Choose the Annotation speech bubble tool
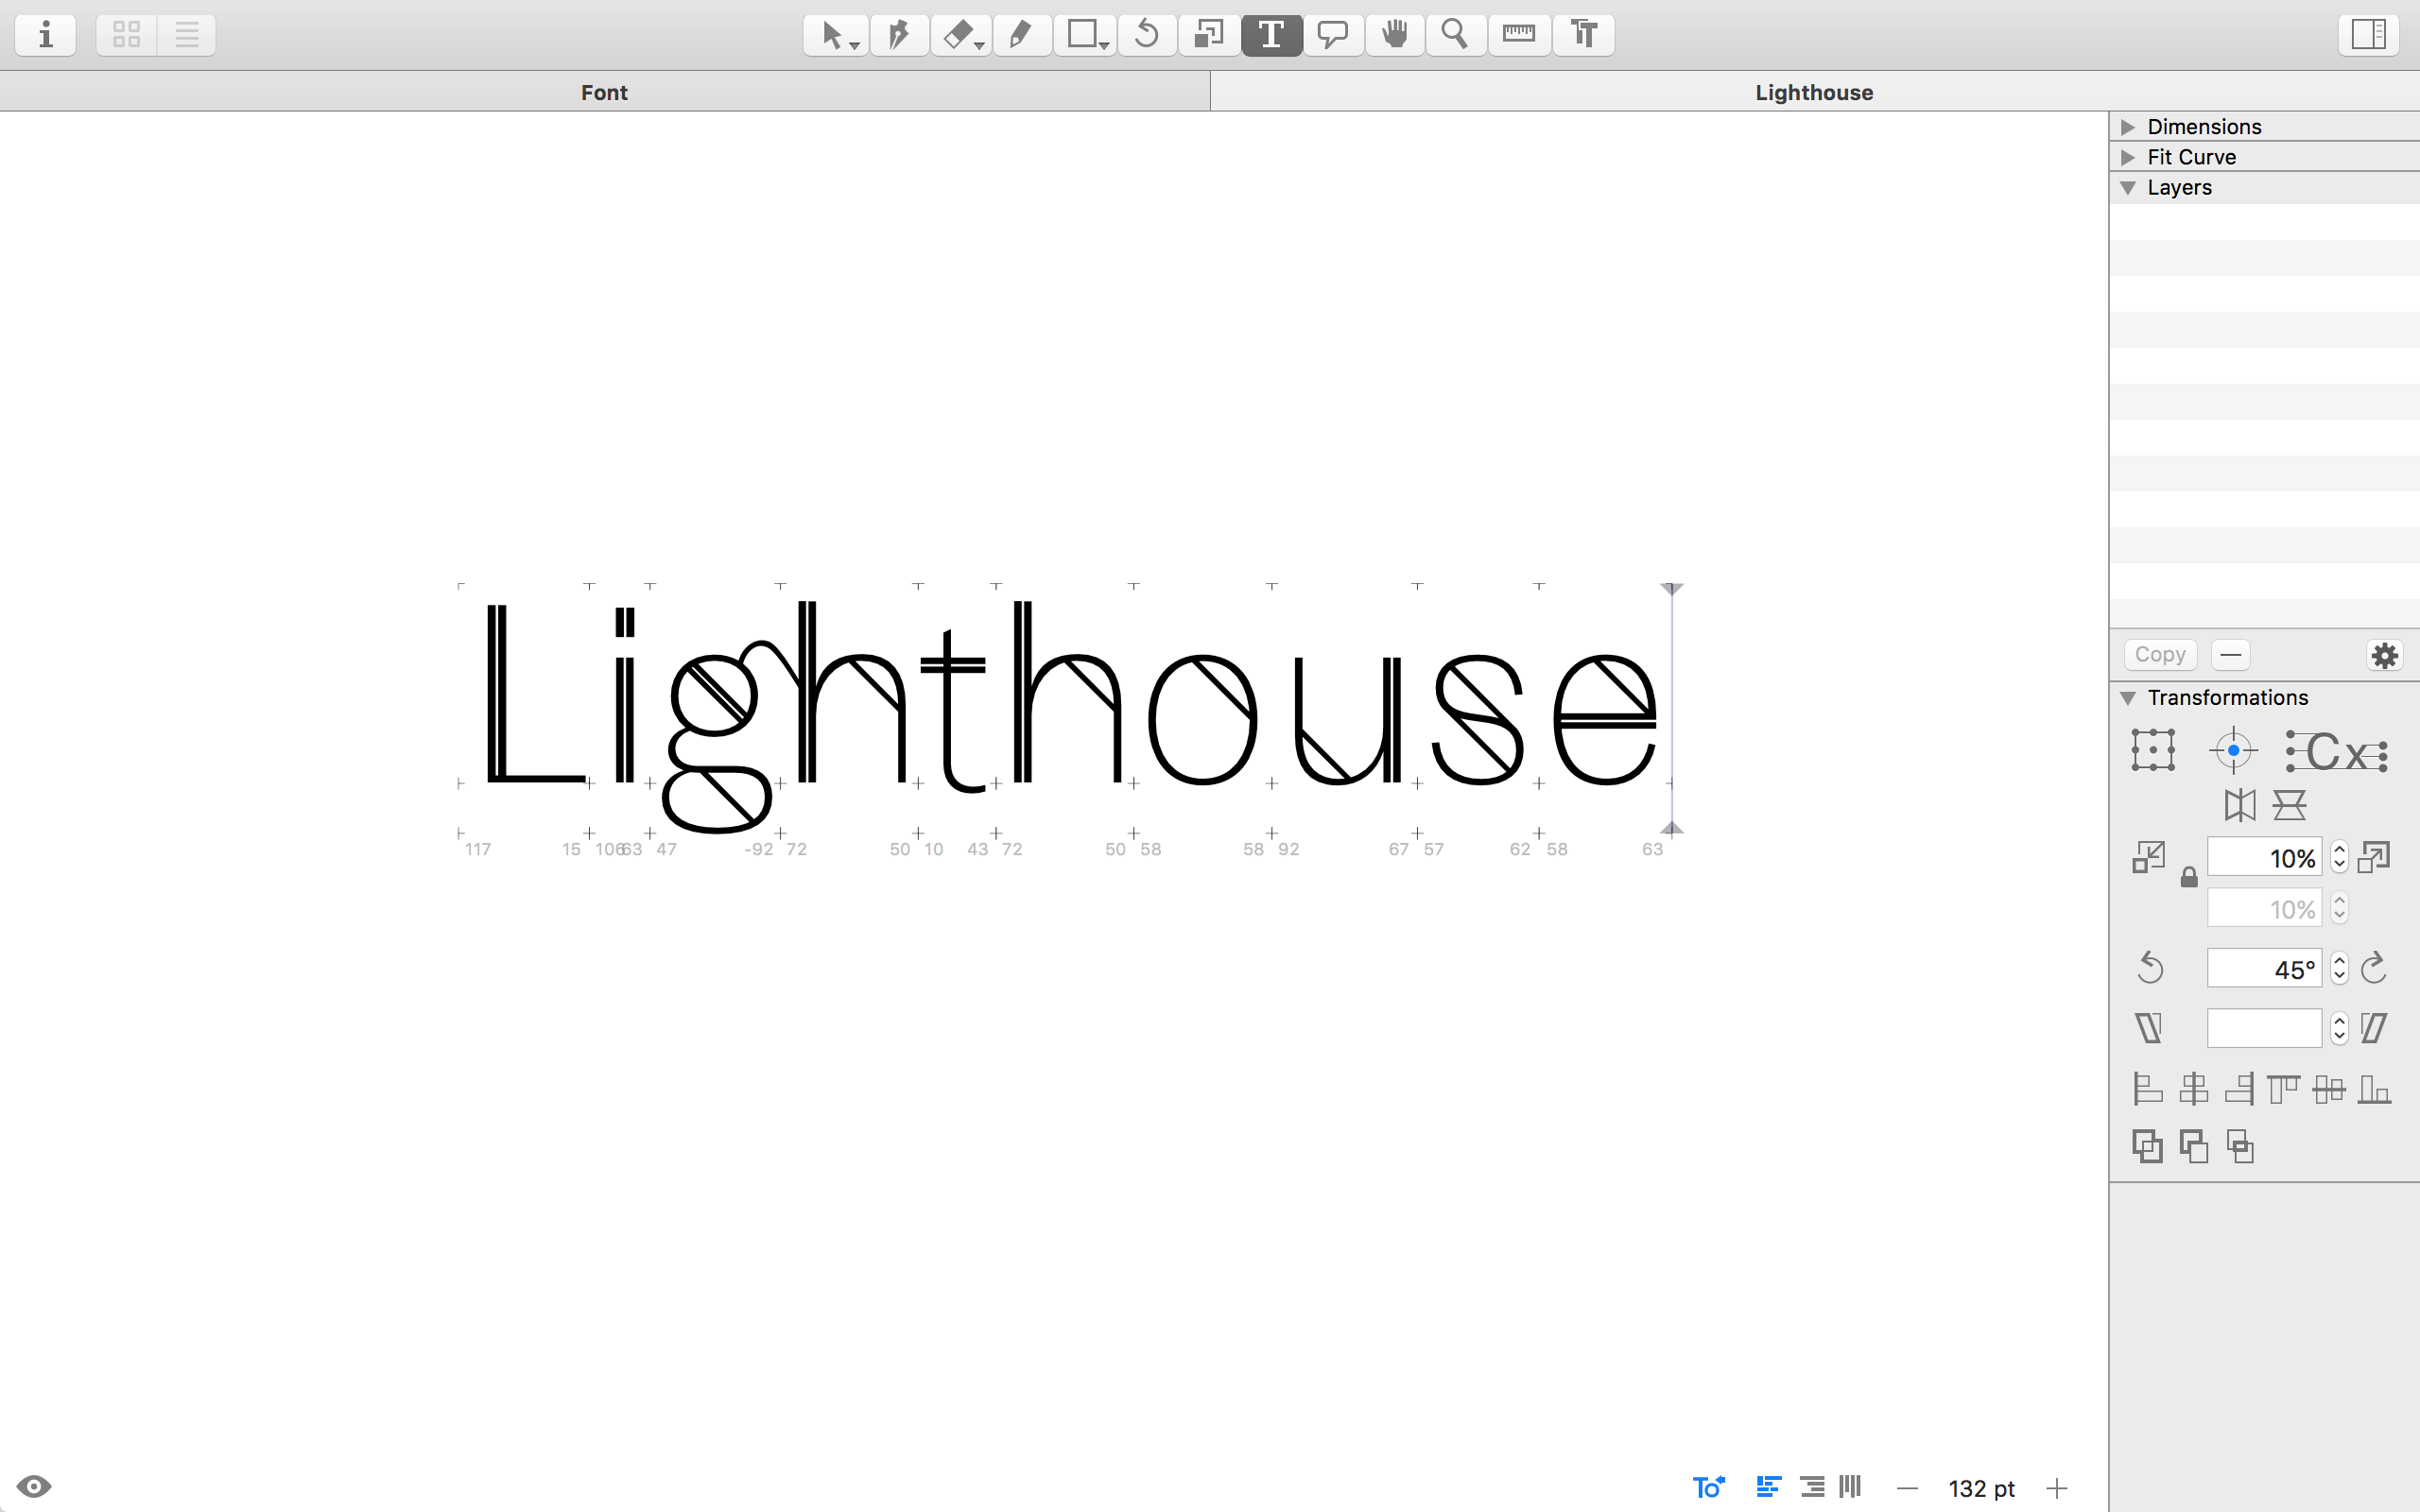 pos(1333,35)
